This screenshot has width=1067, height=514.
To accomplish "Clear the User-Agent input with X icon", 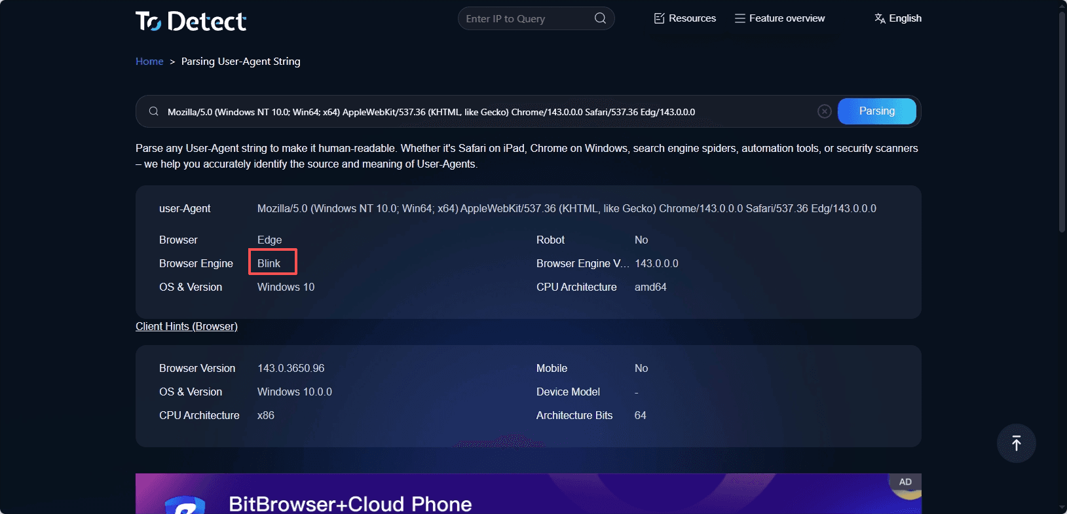I will 825,111.
